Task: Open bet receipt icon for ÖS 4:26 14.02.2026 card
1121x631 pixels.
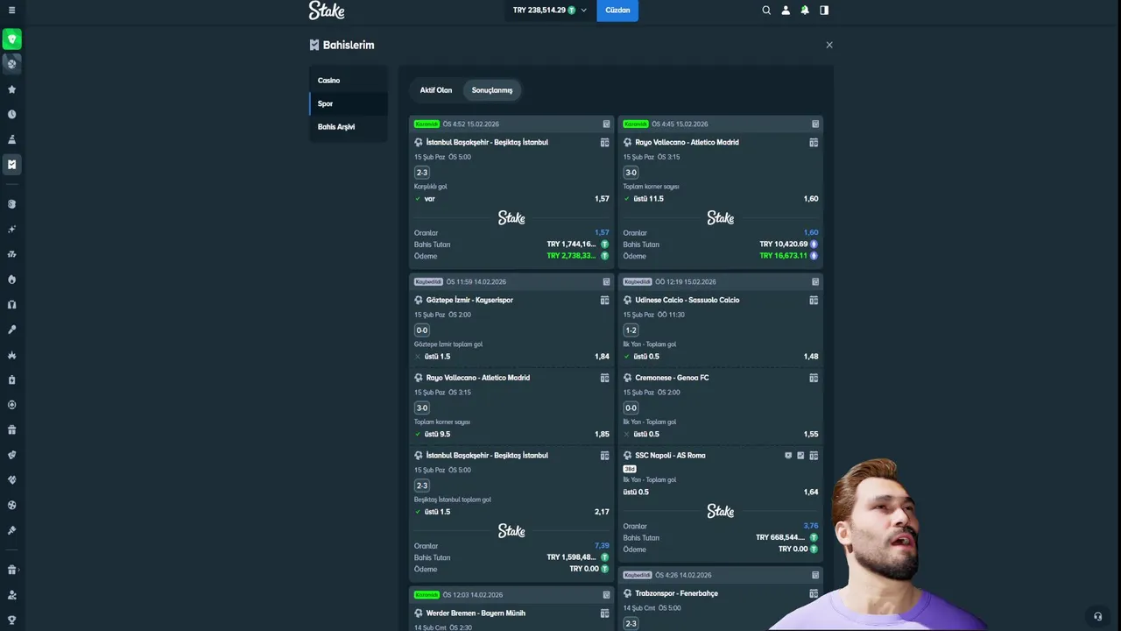Action: (815, 575)
